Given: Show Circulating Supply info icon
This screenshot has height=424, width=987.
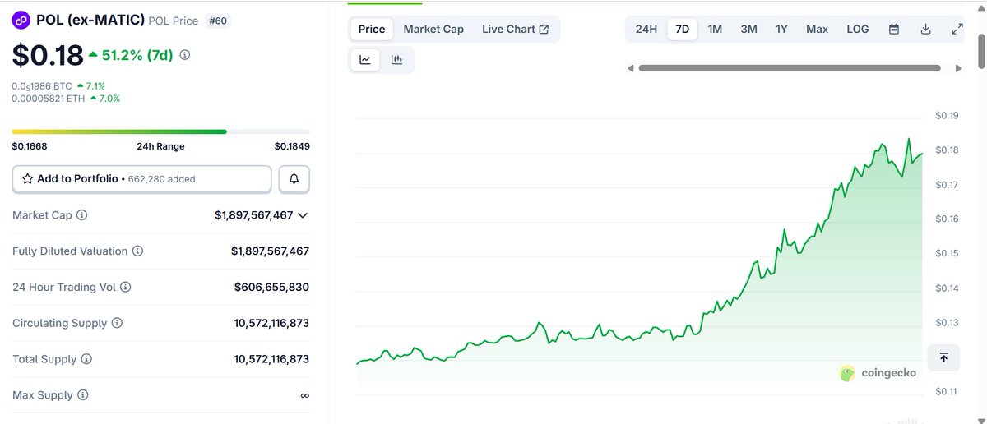Looking at the screenshot, I should coord(117,323).
